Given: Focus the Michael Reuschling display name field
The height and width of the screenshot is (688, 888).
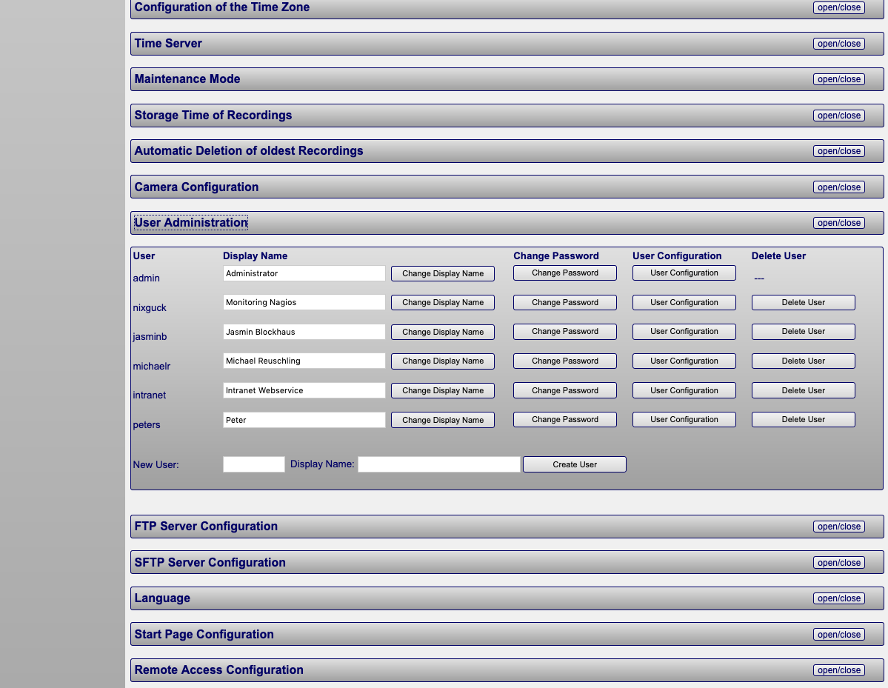Looking at the screenshot, I should click(304, 361).
